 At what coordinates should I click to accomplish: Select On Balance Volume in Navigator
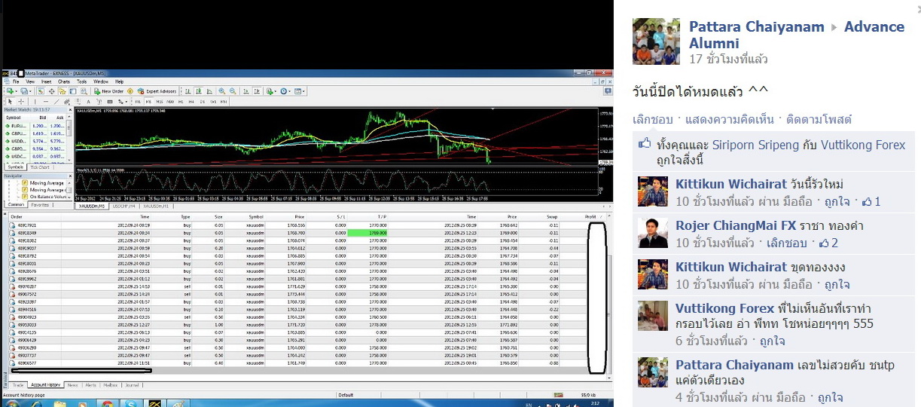pyautogui.click(x=45, y=196)
